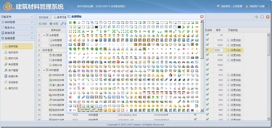This screenshot has height=128, width=272.
Task: Select 菜单导航 in the sidebar menu
Action: coord(17,46)
